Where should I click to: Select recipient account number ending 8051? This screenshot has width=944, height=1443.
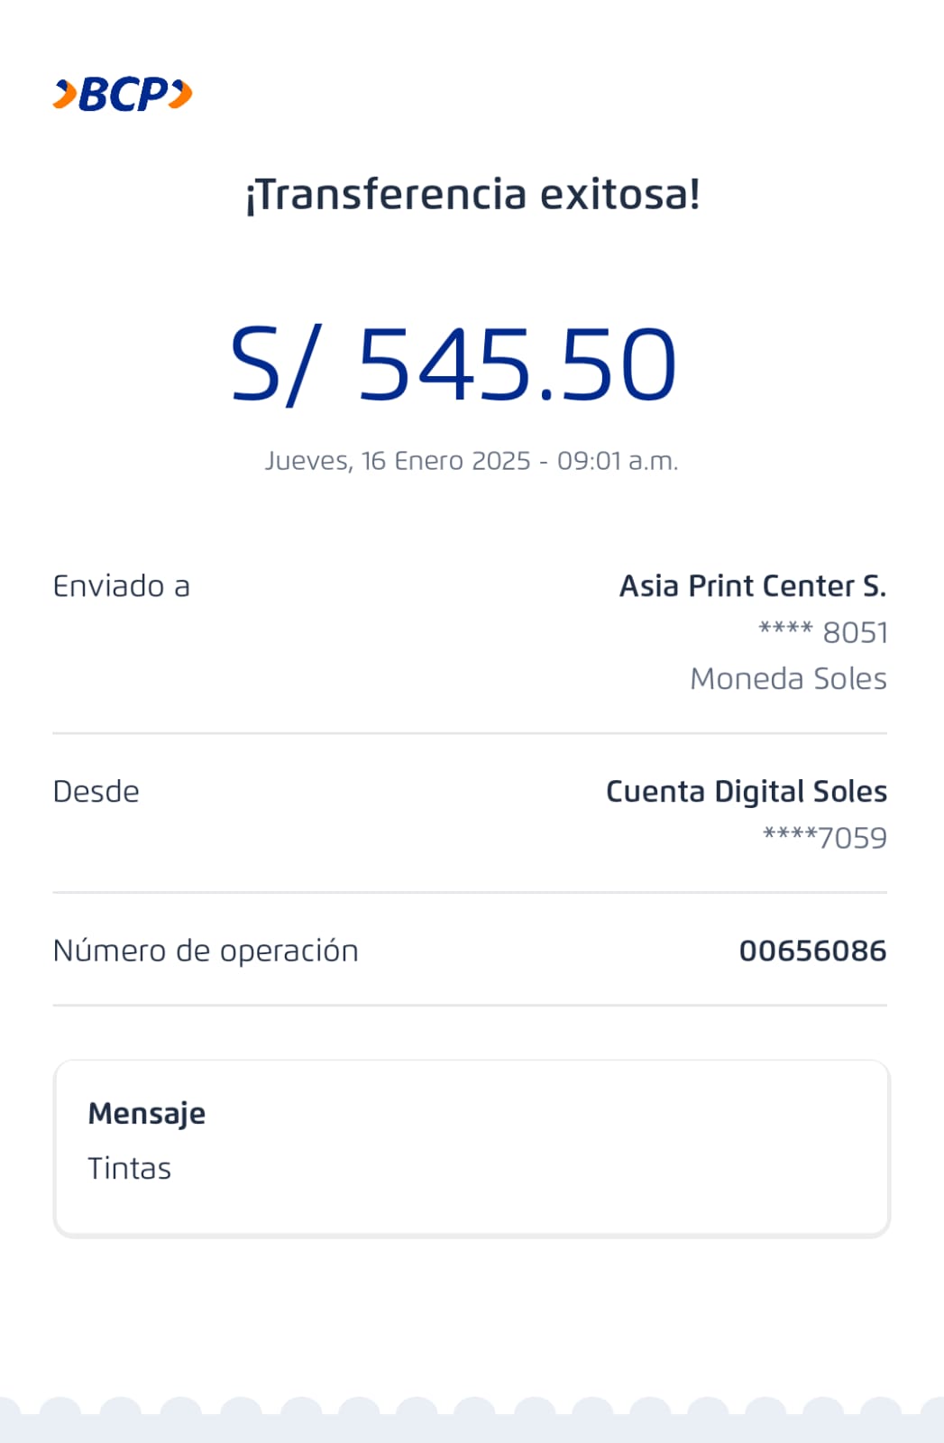823,632
